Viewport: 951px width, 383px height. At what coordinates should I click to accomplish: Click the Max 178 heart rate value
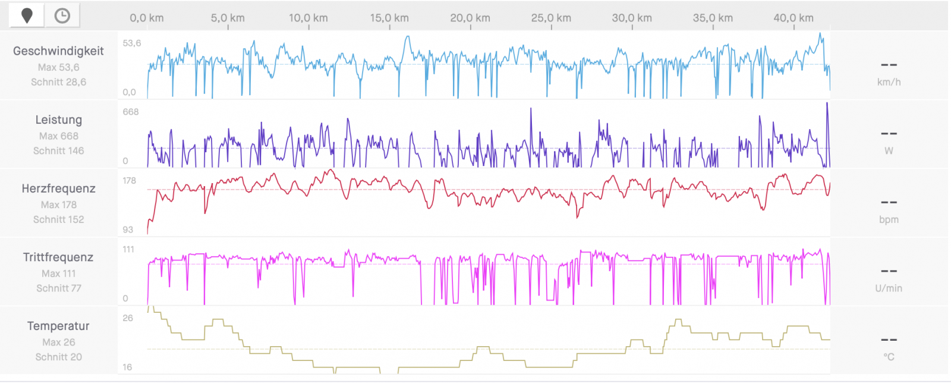(58, 205)
